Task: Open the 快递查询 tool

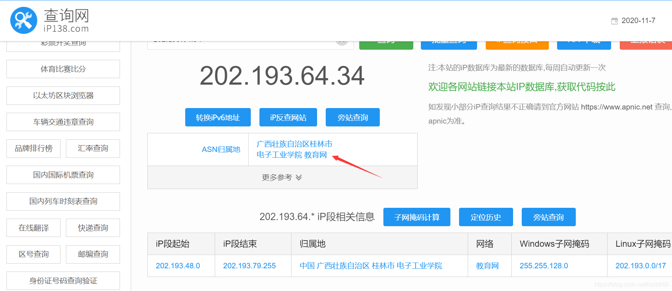Action: coord(93,228)
